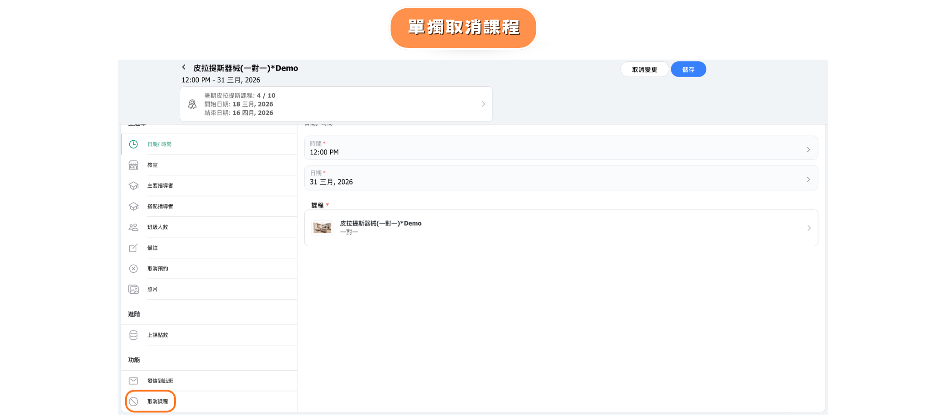Click the back arrow beside the class title
The height and width of the screenshot is (415, 946).
pyautogui.click(x=184, y=67)
